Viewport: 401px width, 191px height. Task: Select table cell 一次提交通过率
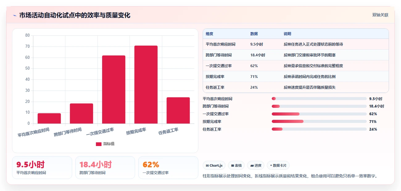(219, 66)
